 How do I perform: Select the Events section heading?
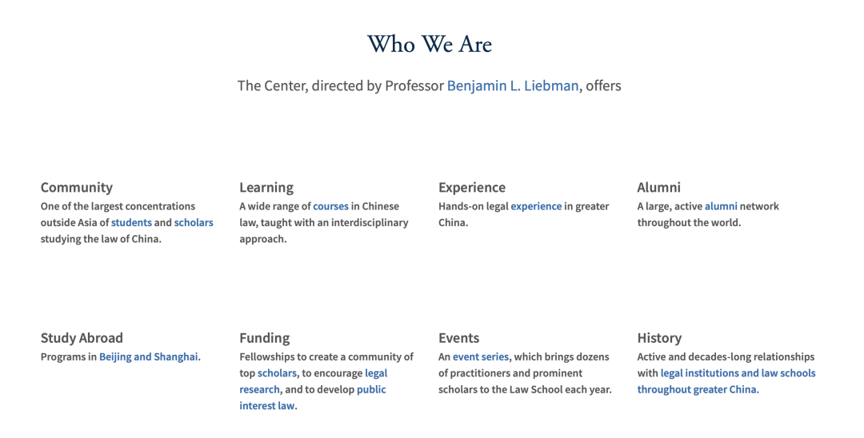pos(459,337)
